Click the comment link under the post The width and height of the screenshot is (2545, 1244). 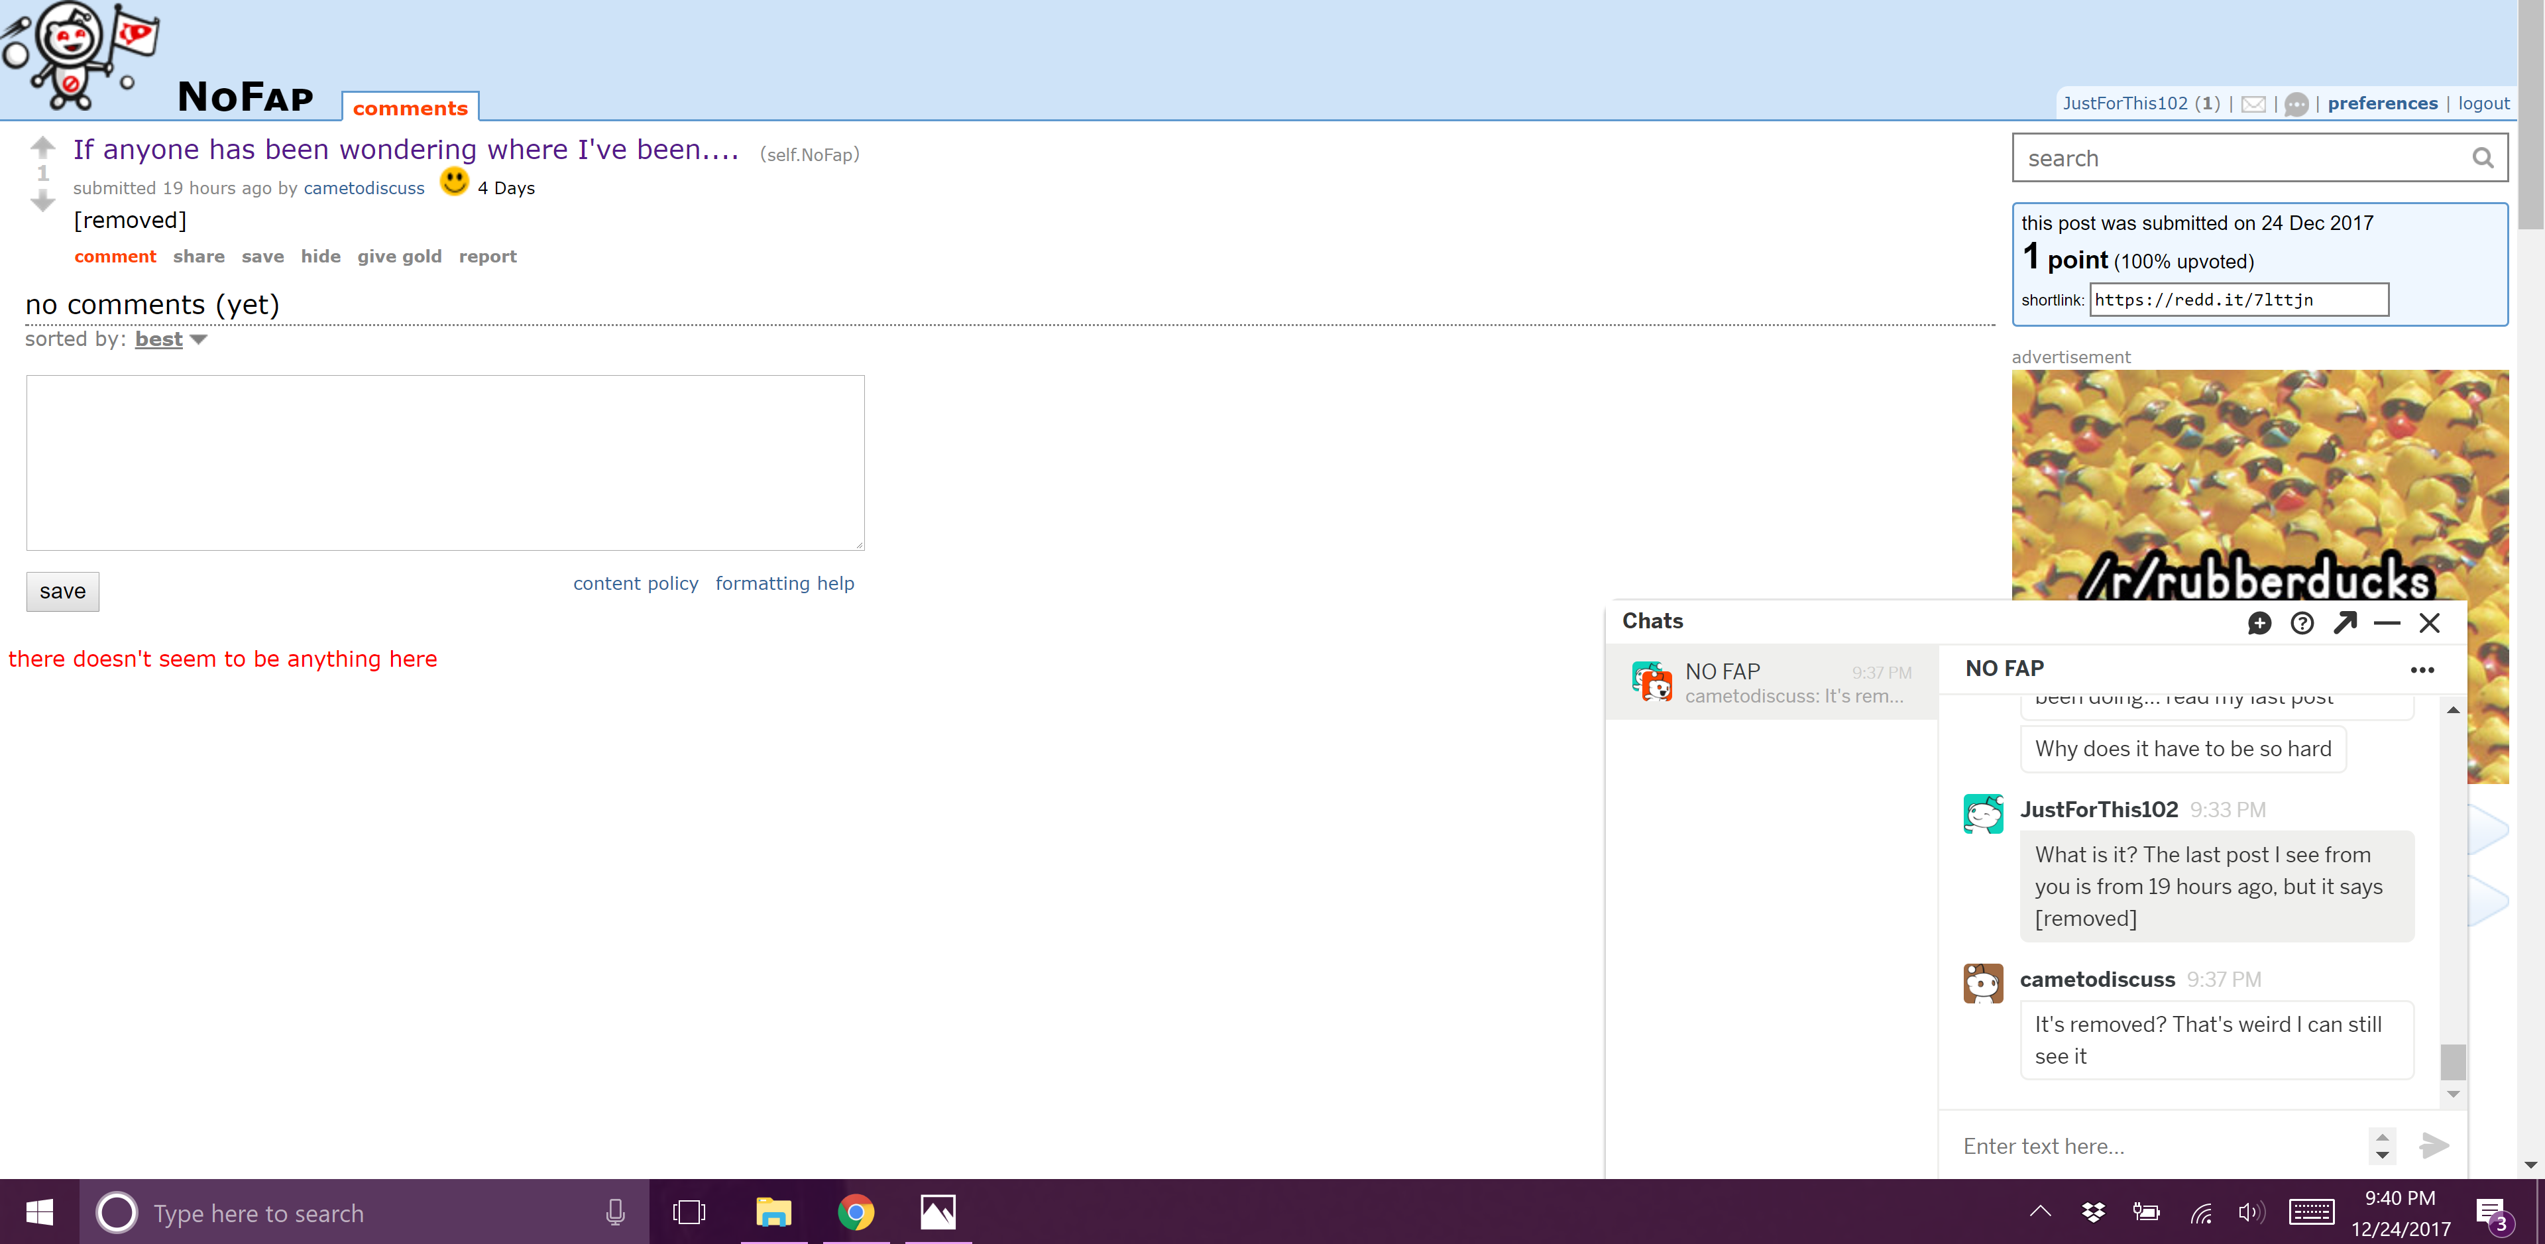point(115,257)
